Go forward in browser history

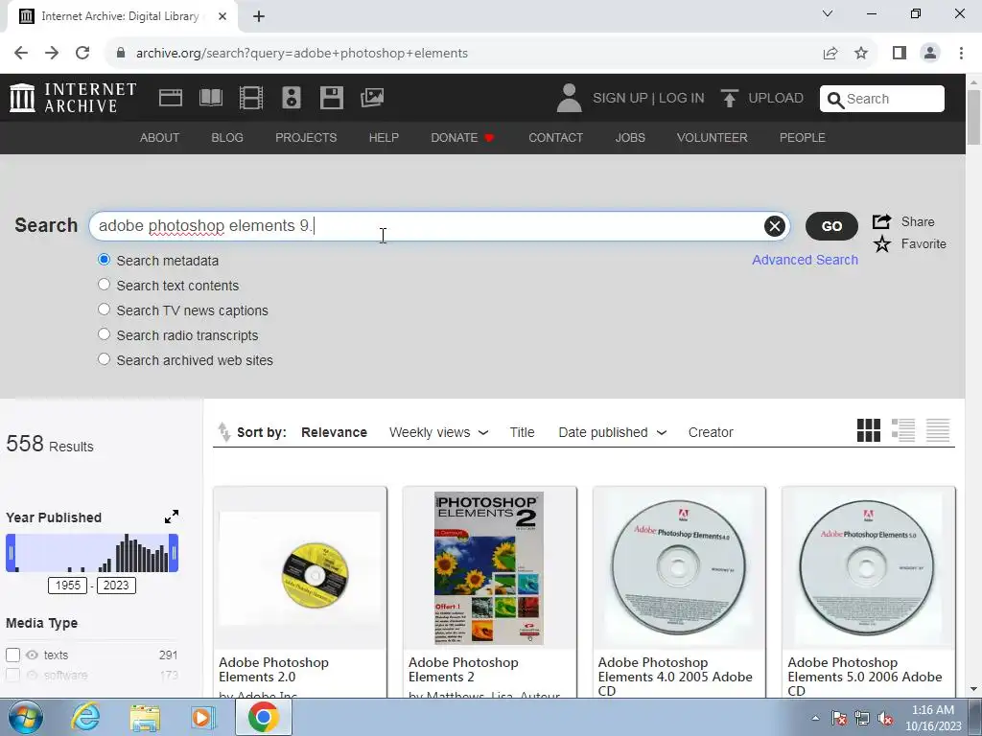pos(52,53)
